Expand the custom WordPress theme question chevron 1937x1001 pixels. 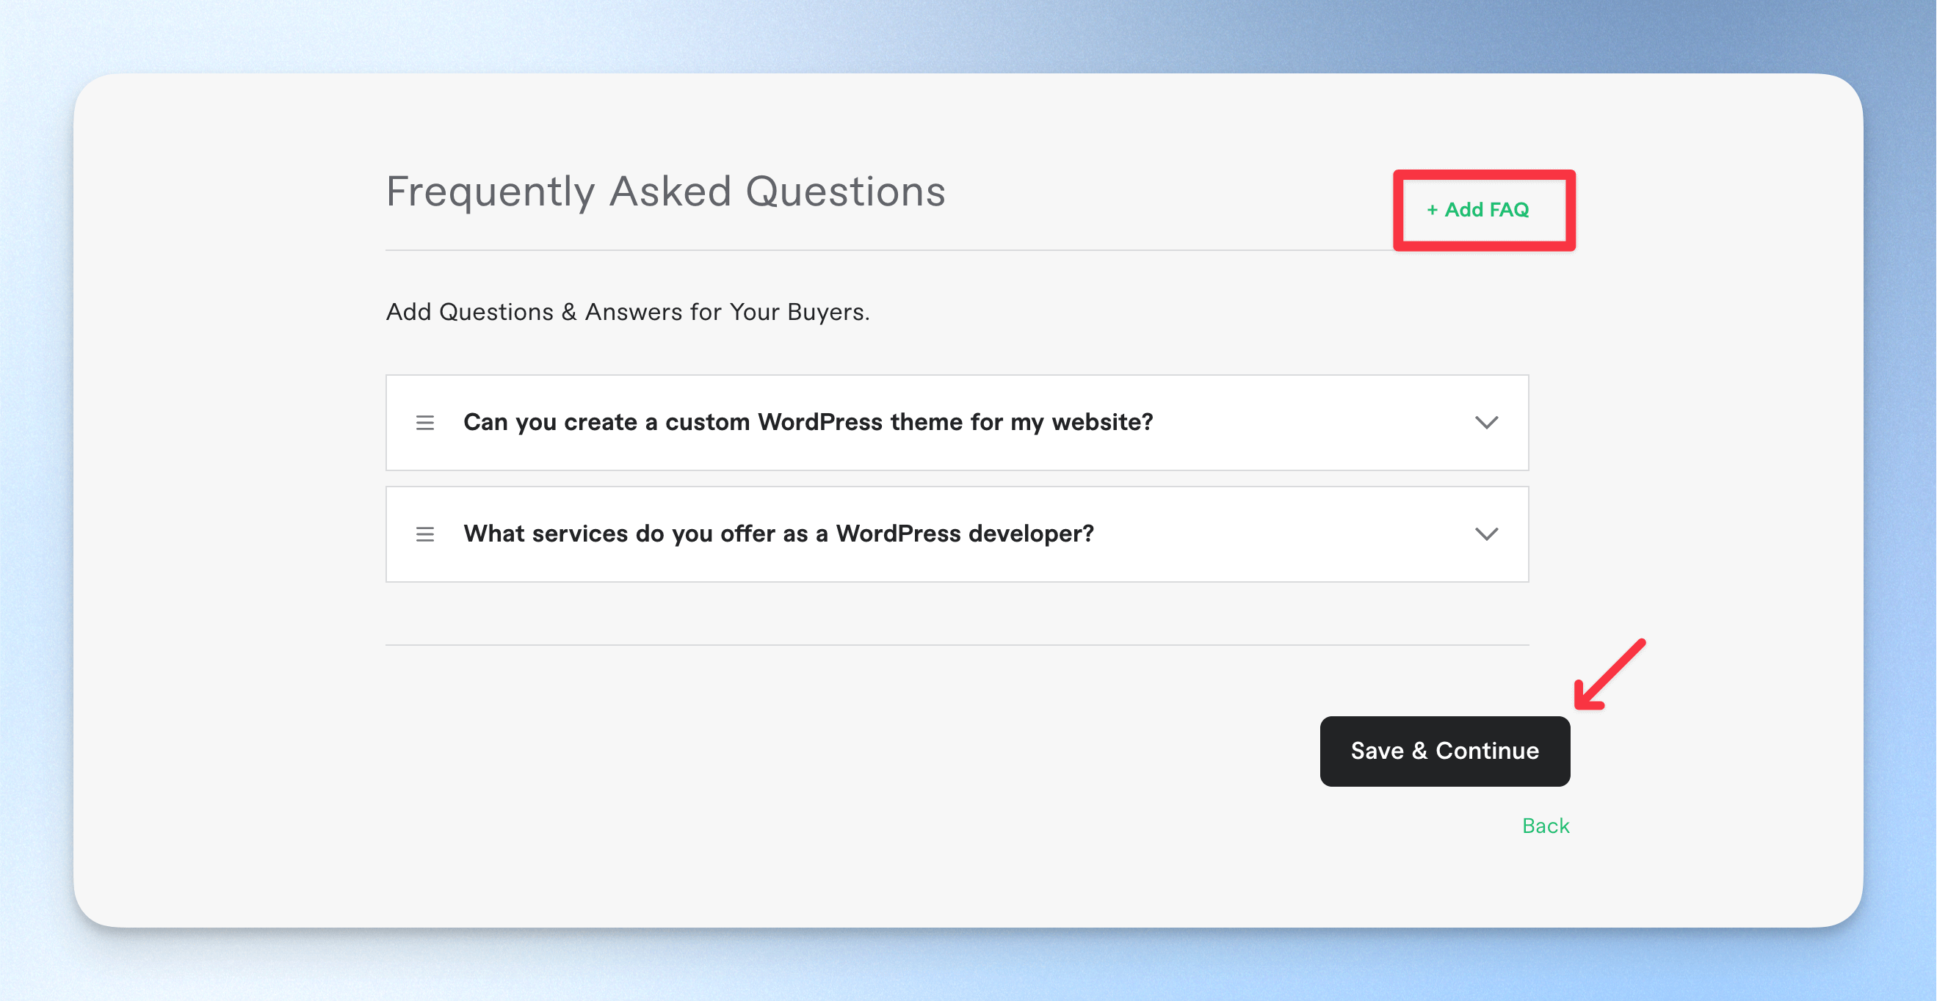[x=1486, y=423]
